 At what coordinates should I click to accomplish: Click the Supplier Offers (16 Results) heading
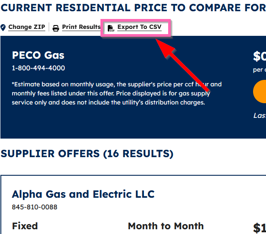point(87,154)
